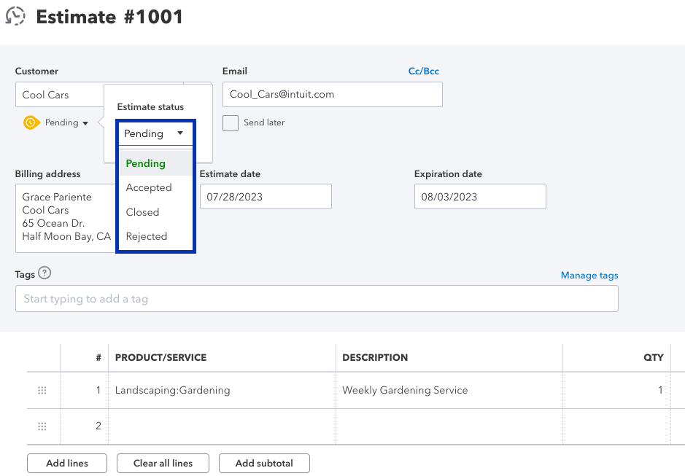The height and width of the screenshot is (476, 685).
Task: Select Accepted from the status list
Action: point(155,188)
